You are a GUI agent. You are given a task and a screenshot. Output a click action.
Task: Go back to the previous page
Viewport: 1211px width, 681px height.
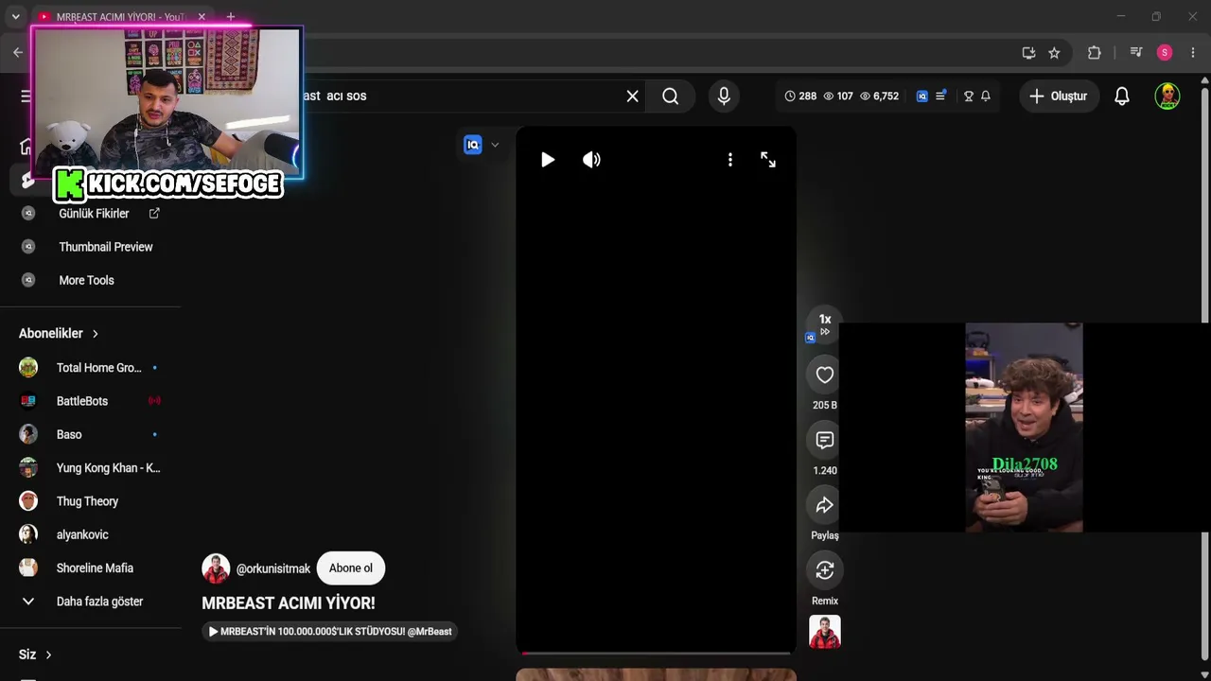(x=18, y=53)
